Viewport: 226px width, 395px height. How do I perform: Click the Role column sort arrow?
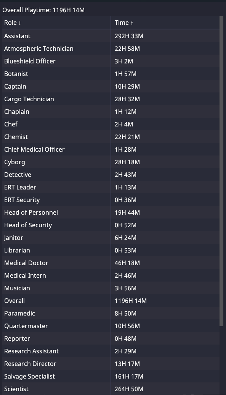point(20,23)
